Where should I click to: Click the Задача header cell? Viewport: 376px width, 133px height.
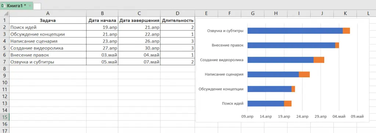[48, 20]
